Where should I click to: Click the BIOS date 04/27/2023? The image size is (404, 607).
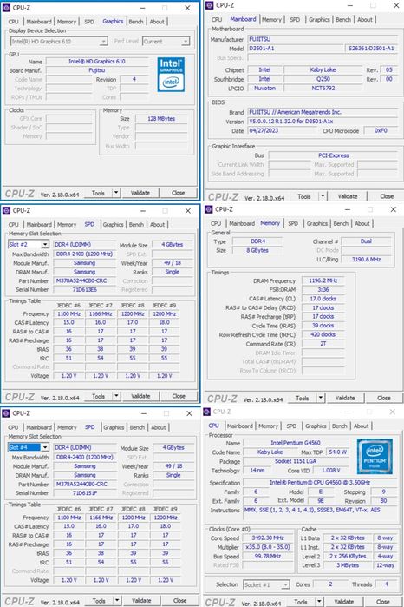[x=282, y=130]
